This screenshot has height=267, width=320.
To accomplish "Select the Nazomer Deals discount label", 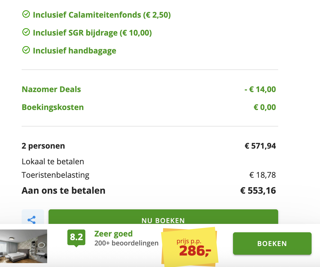I will point(51,90).
